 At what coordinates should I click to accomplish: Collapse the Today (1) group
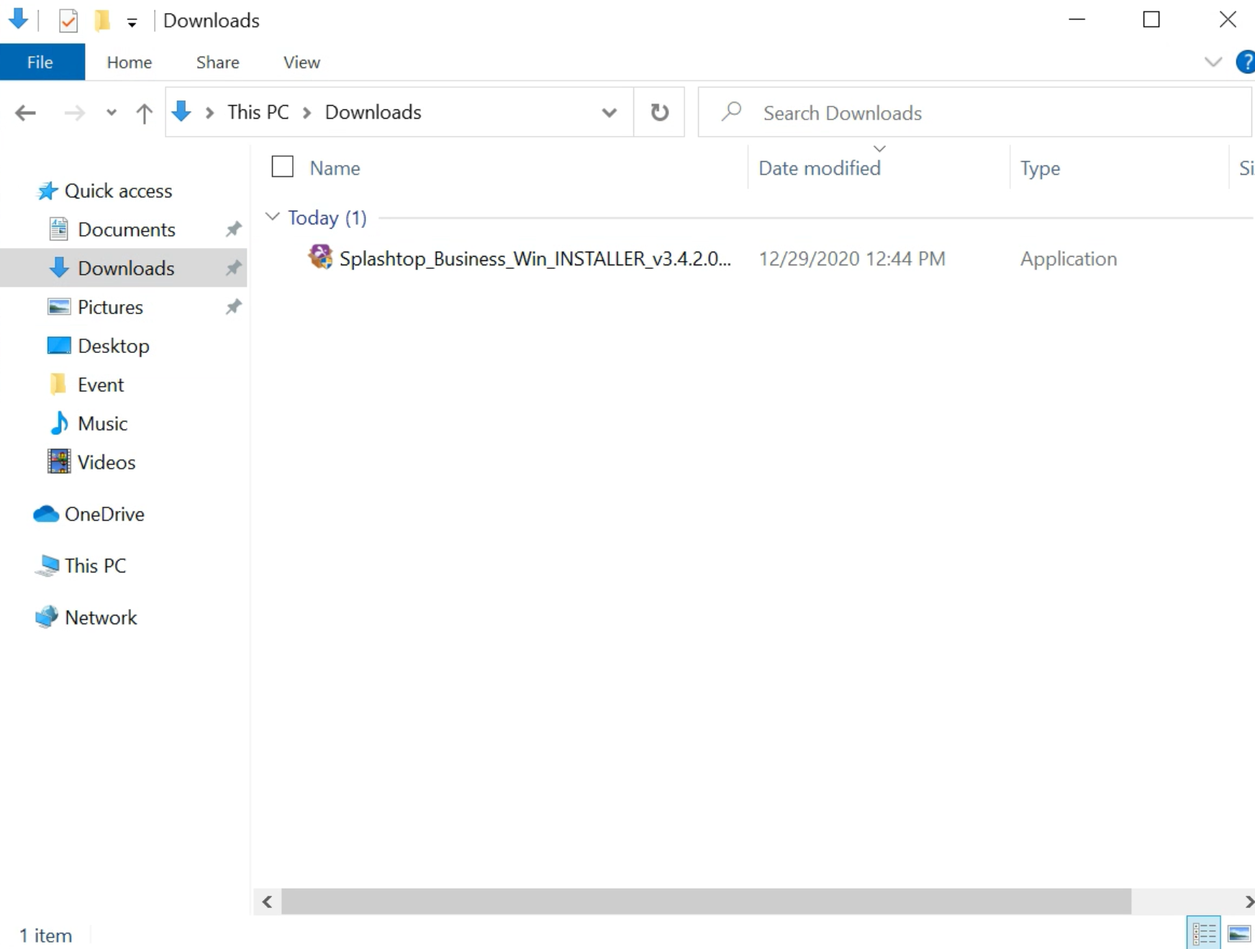(x=272, y=217)
